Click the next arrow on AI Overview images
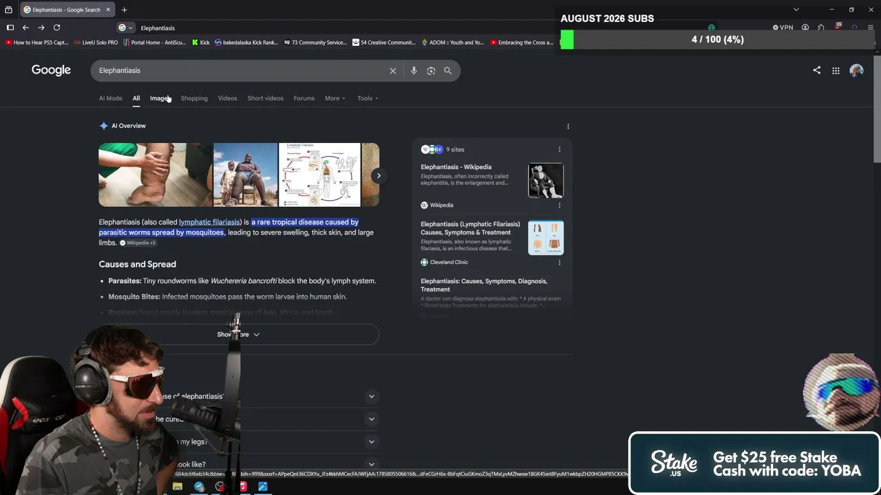 pyautogui.click(x=378, y=175)
